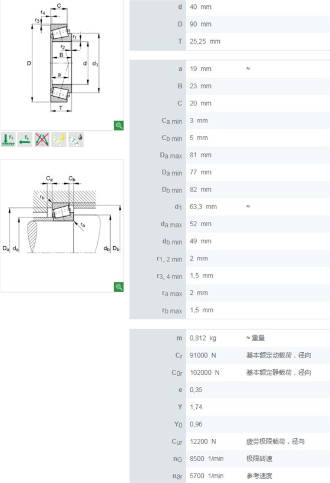The height and width of the screenshot is (483, 330).
Task: Click the approx symbol beside d1 value
Action: [248, 206]
